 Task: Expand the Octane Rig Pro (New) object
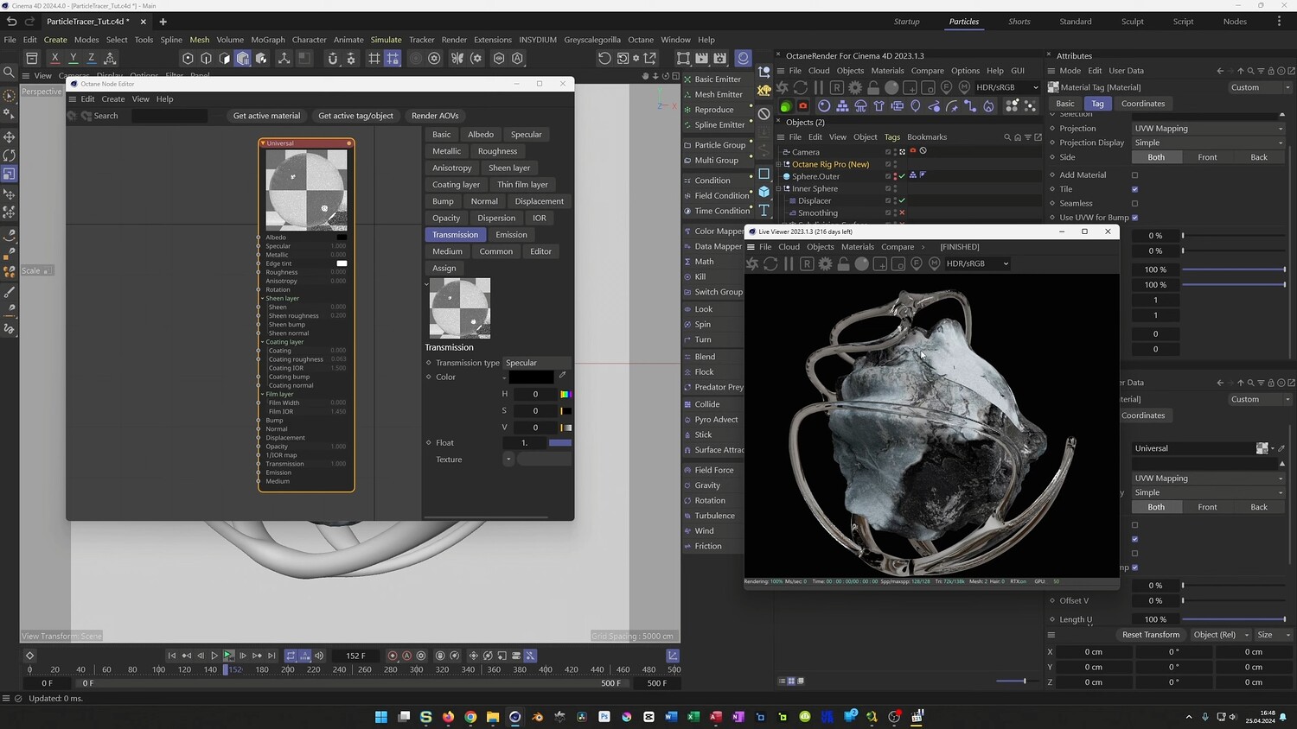(x=778, y=164)
